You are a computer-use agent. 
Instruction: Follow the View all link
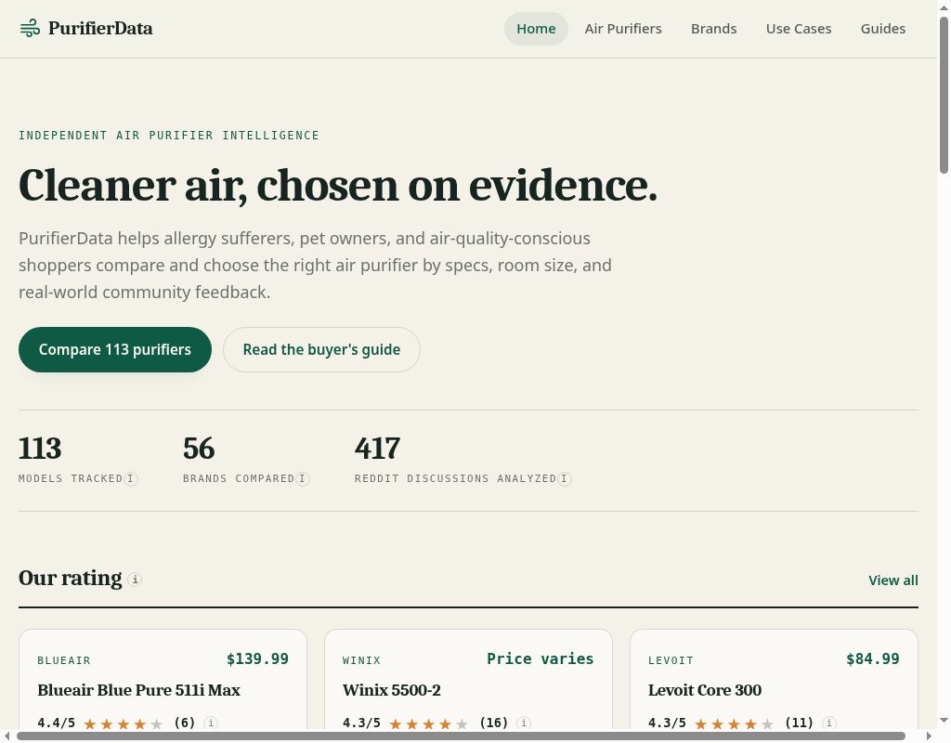(893, 580)
